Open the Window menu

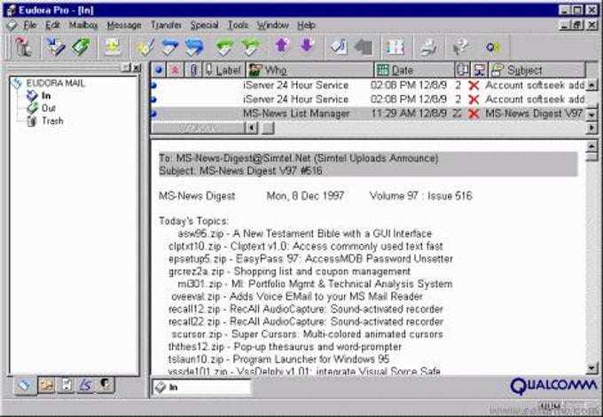point(273,26)
